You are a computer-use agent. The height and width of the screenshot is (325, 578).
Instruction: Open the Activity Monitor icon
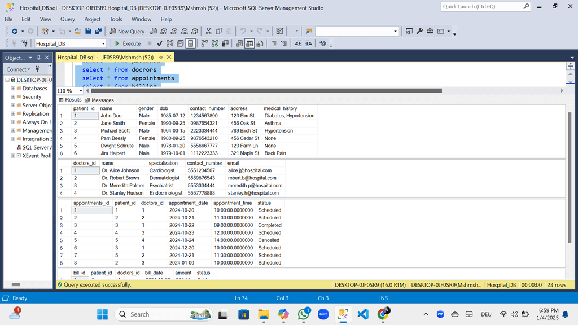click(x=280, y=32)
